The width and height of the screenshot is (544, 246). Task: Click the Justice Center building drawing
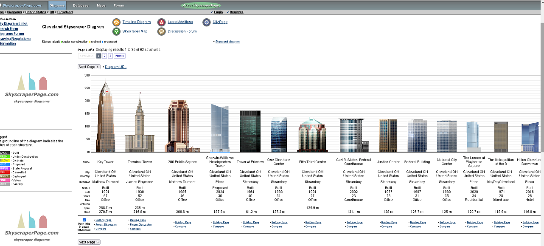pyautogui.click(x=388, y=135)
